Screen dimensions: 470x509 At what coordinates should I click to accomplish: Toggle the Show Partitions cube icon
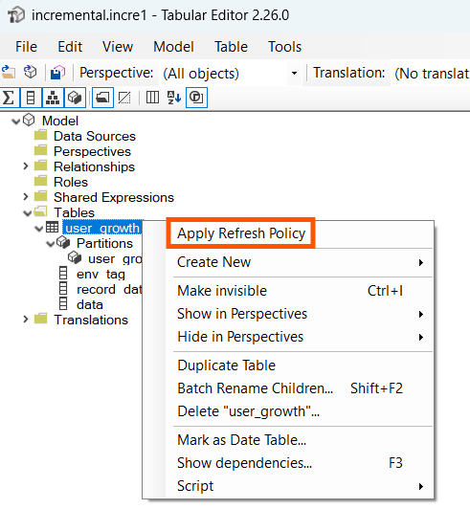tap(75, 98)
